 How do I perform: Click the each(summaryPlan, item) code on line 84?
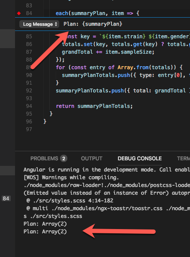point(97,13)
